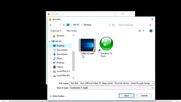Click New folder button
Image resolution: width=181 pixels, height=102 pixels.
72,31
